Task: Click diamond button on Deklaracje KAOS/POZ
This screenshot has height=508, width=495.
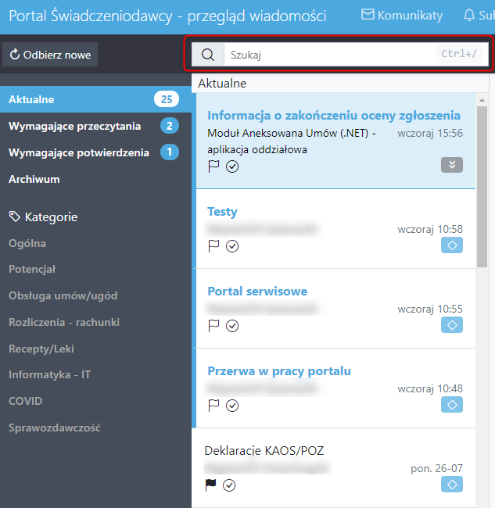Action: click(x=451, y=485)
